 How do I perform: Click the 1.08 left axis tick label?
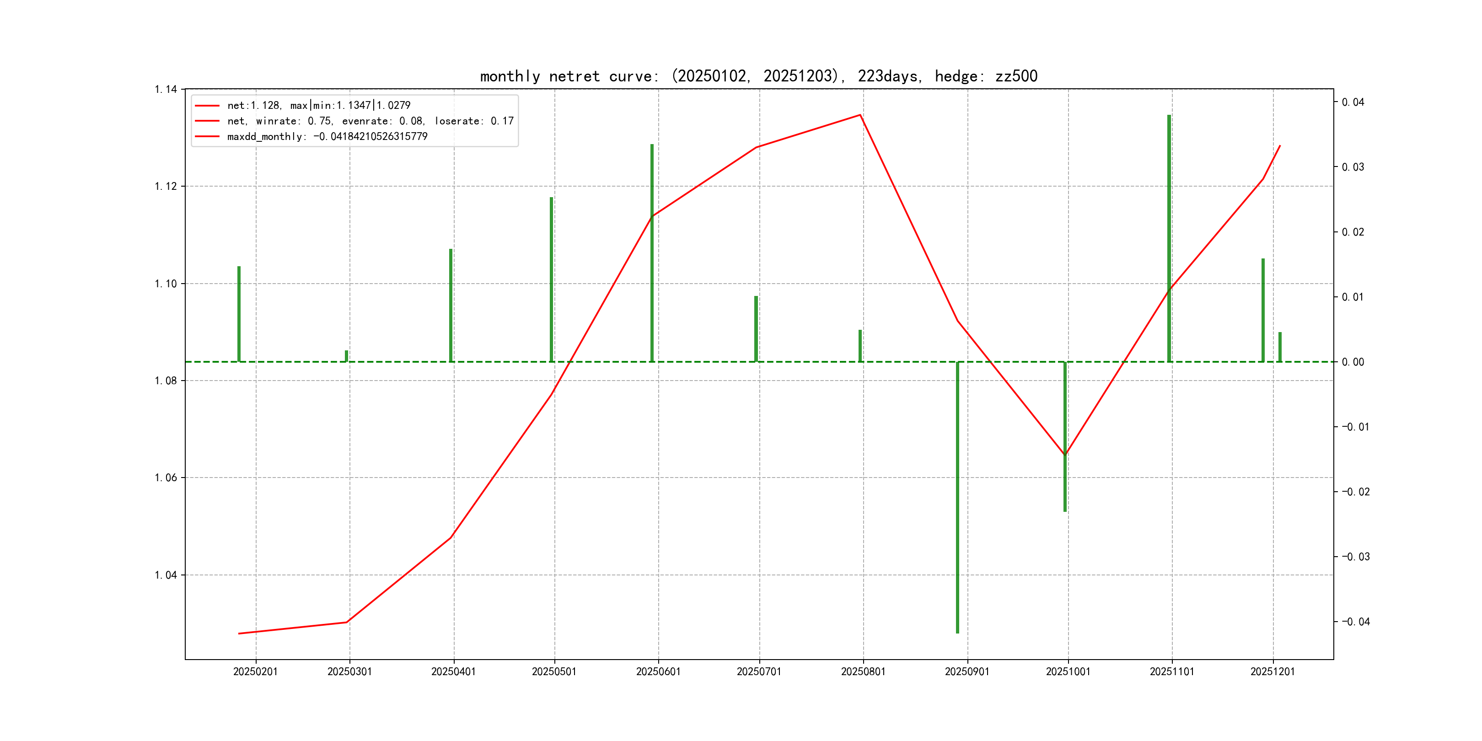coord(166,380)
